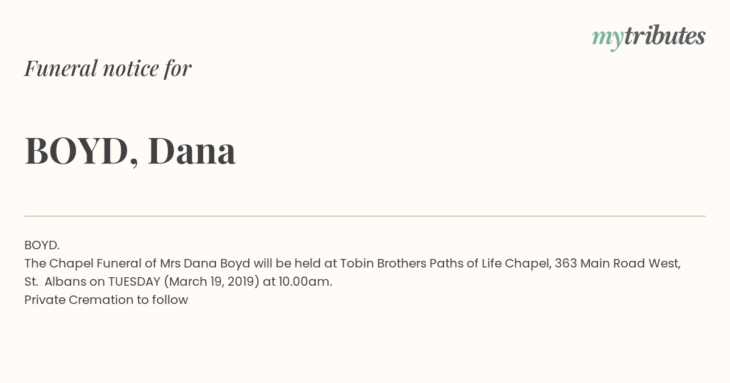
Task: Click the "BOYD." line above the notice text
Action: click(42, 245)
